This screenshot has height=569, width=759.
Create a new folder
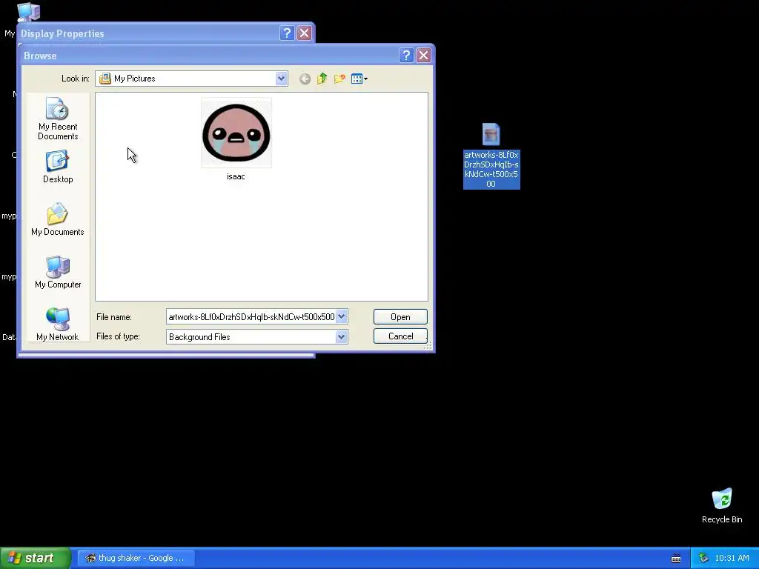[x=339, y=79]
